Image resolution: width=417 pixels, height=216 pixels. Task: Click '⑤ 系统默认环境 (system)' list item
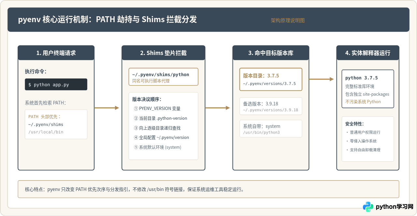[157, 147]
